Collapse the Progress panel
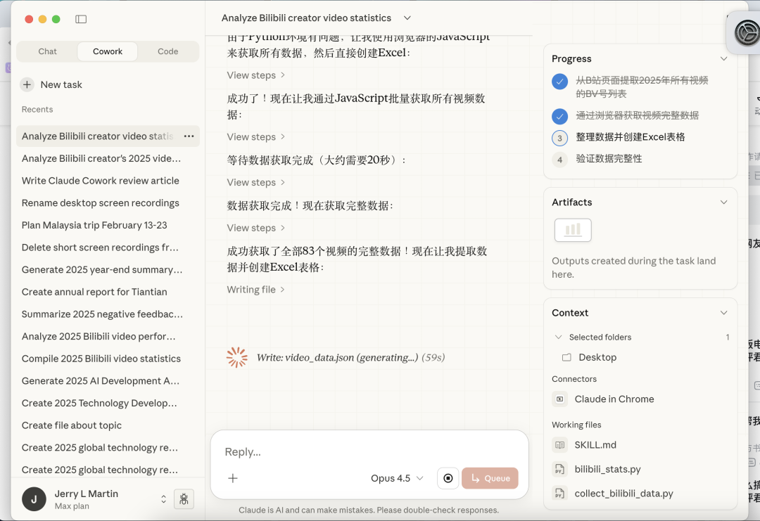The width and height of the screenshot is (760, 521). [723, 59]
